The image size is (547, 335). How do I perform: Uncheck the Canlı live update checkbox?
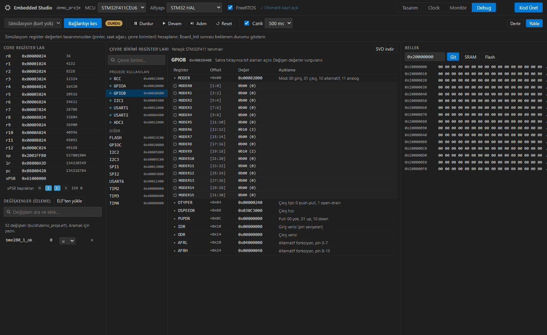[247, 23]
